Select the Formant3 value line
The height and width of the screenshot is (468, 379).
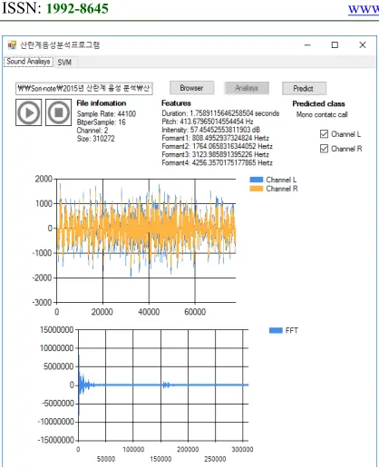[216, 154]
